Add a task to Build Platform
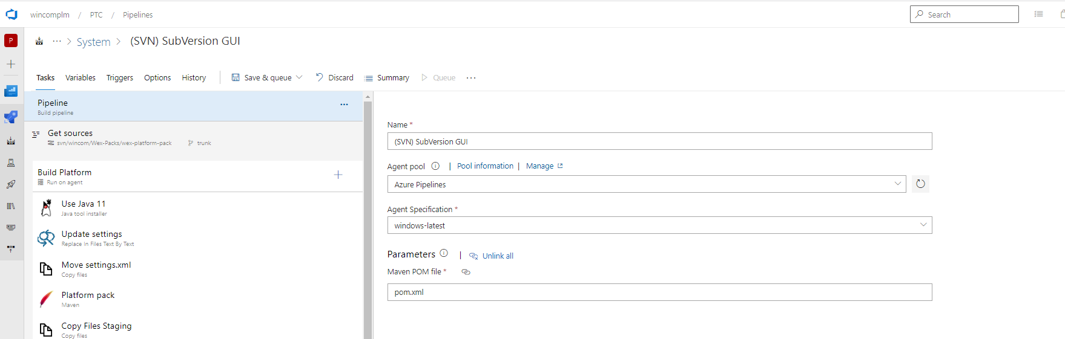Image resolution: width=1065 pixels, height=339 pixels. click(x=338, y=175)
